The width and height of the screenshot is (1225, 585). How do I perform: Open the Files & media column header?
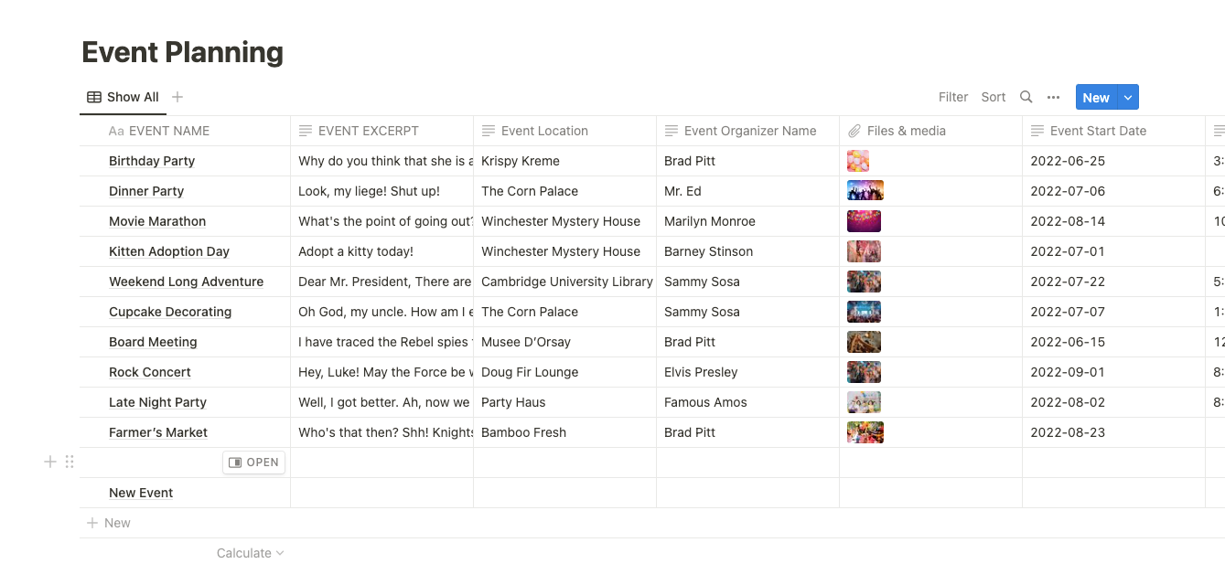(930, 131)
